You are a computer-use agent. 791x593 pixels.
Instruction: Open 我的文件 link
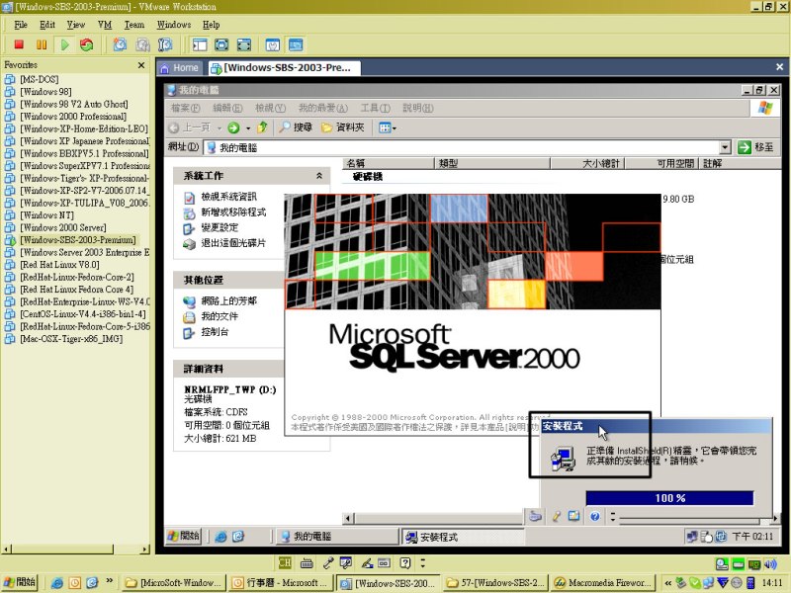tap(220, 316)
